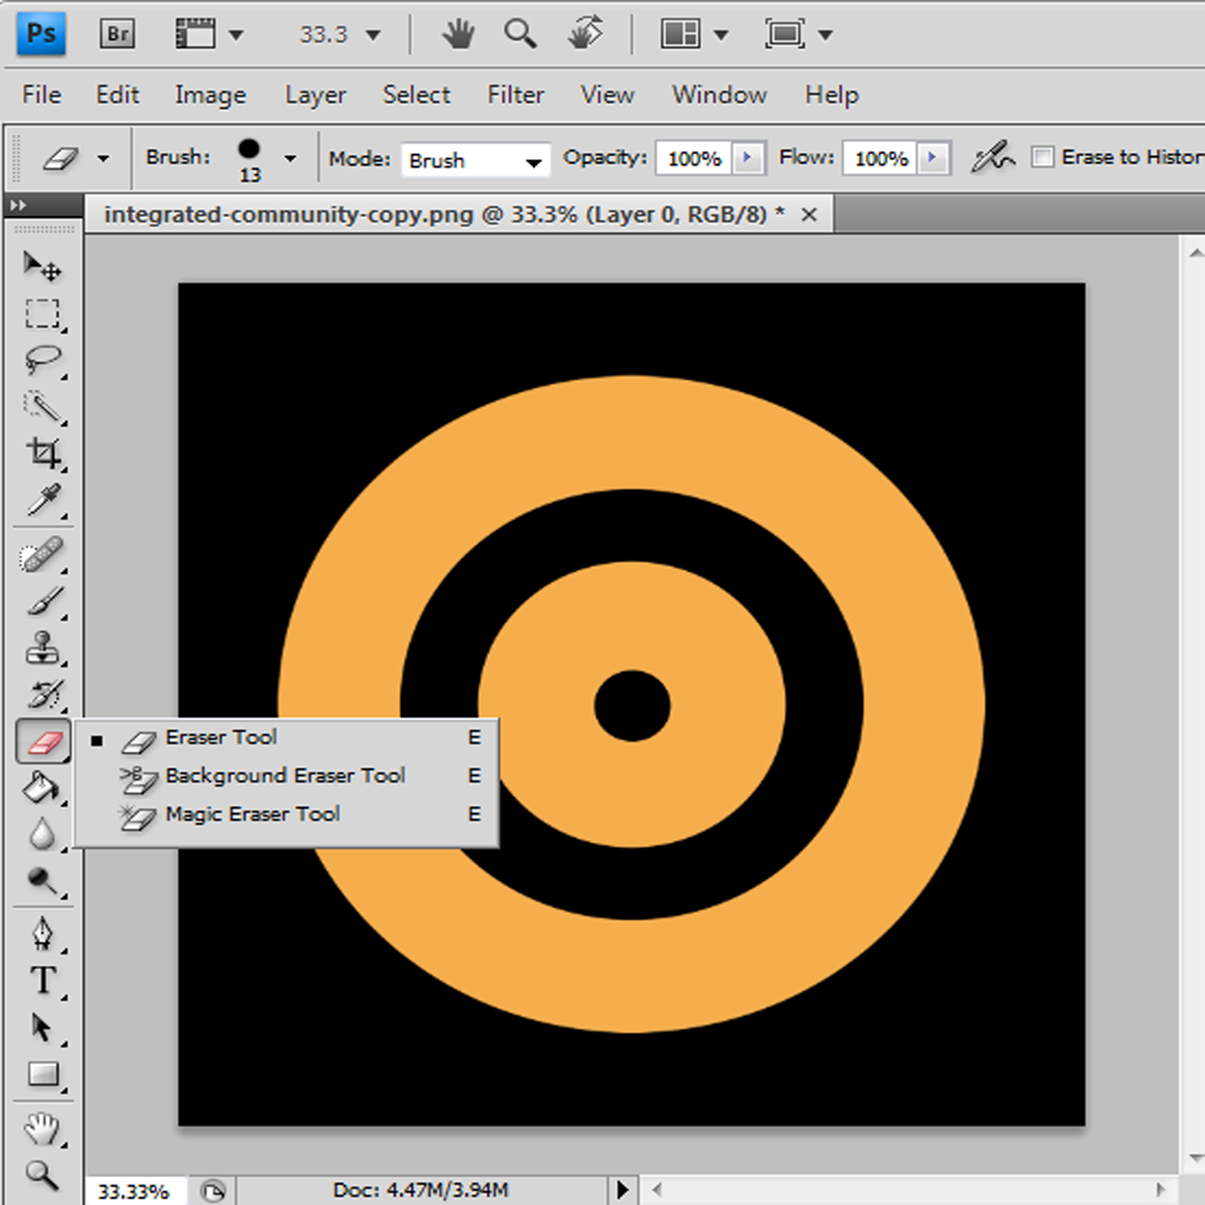1205x1205 pixels.
Task: Select the Blur tool
Action: (42, 834)
